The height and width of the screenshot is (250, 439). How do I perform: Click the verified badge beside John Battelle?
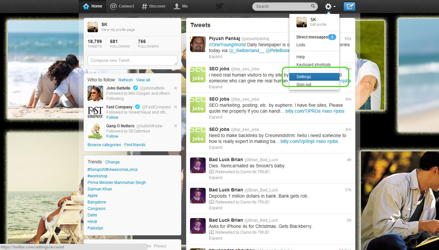(x=135, y=88)
